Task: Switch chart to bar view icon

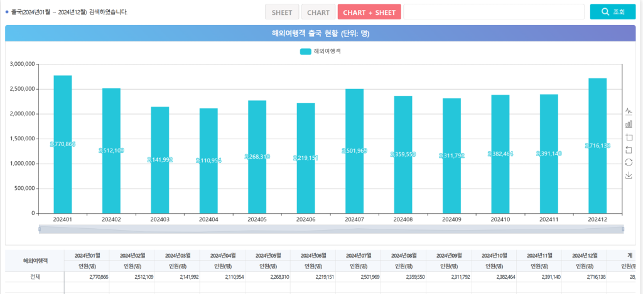Action: (x=629, y=123)
